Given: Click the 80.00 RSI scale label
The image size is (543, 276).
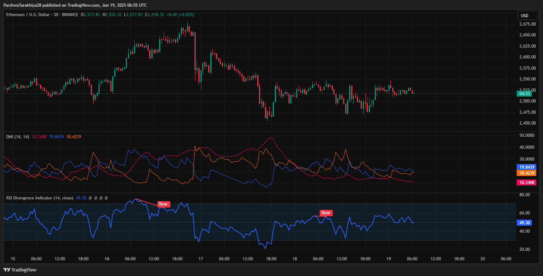Looking at the screenshot, I should [524, 194].
